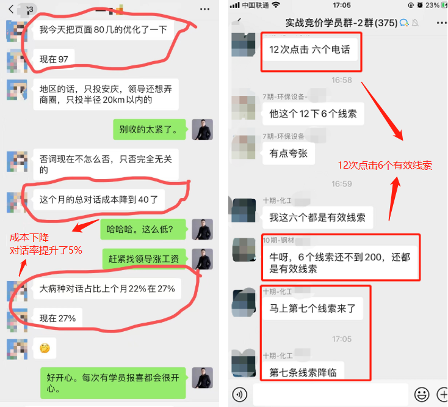Tap the avatar next to '别收的太紧了。'

(x=202, y=130)
